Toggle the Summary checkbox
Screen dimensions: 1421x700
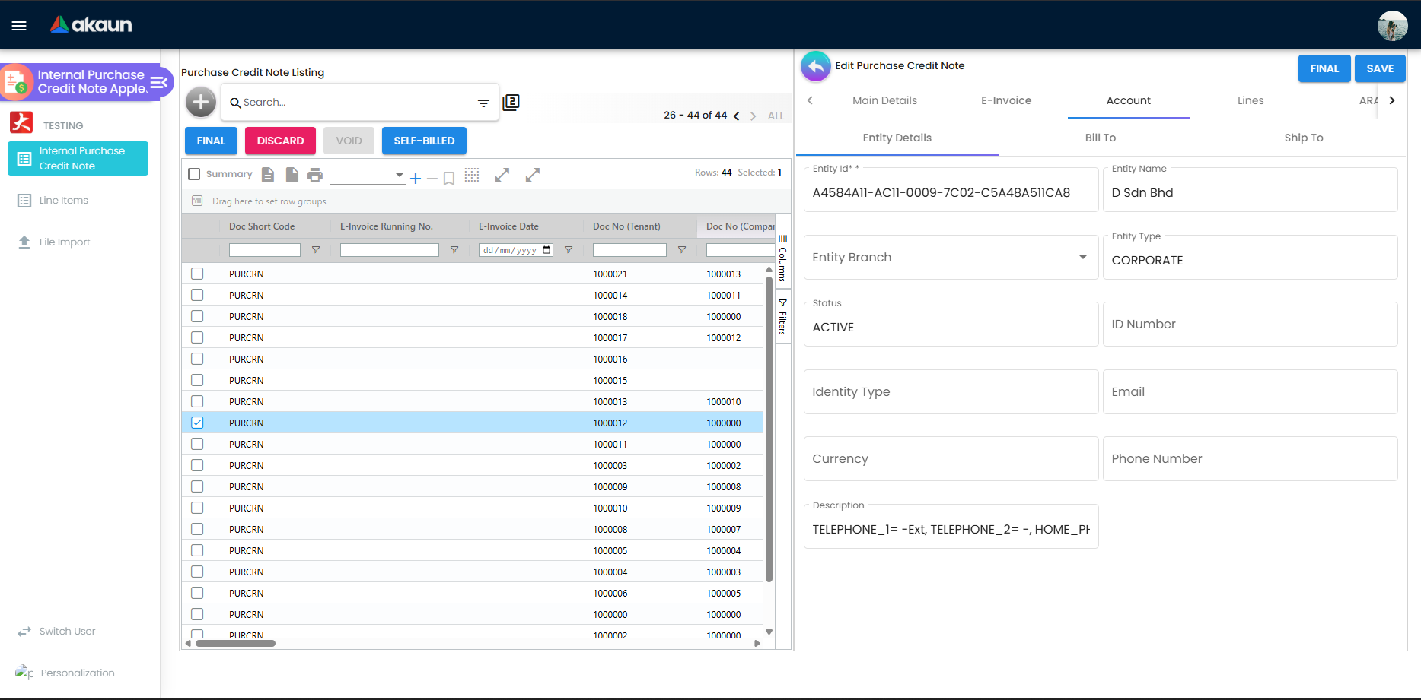194,174
